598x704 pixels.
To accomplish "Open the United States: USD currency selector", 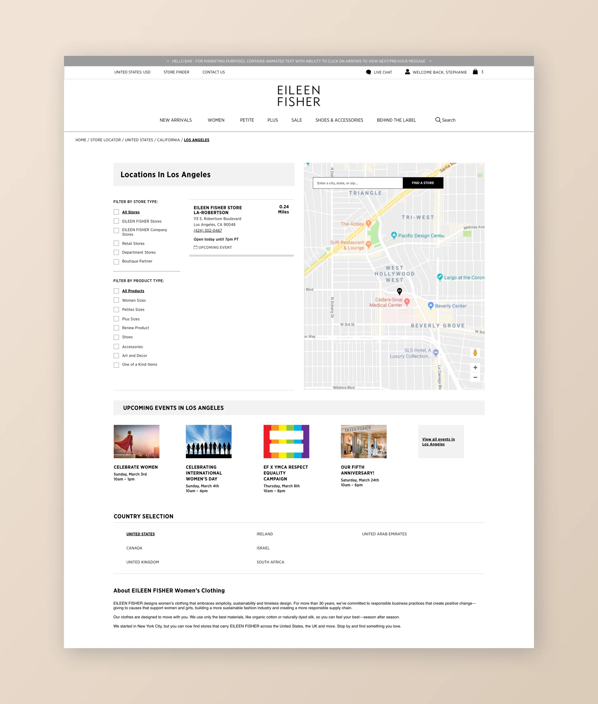I will (132, 72).
